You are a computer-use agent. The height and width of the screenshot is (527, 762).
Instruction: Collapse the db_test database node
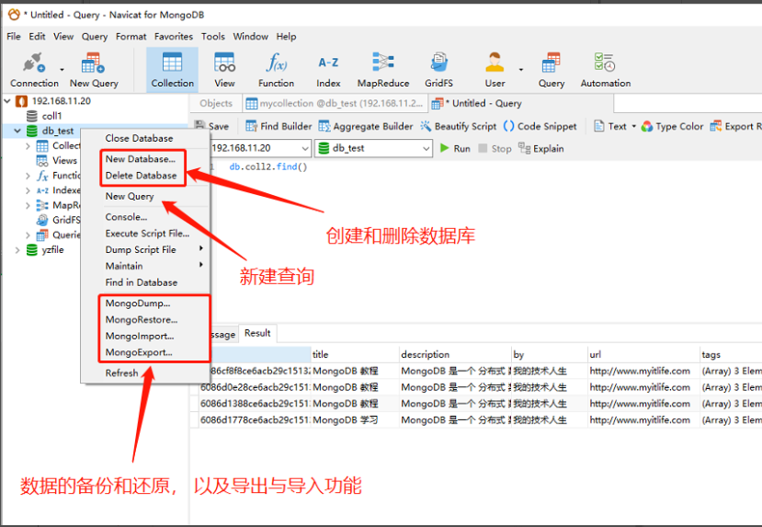17,131
